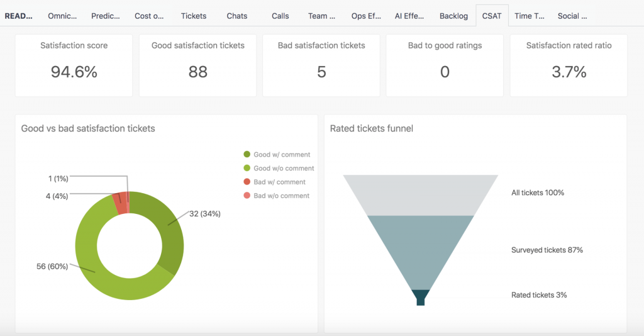Open the Chats tab
This screenshot has height=336, width=644.
237,16
